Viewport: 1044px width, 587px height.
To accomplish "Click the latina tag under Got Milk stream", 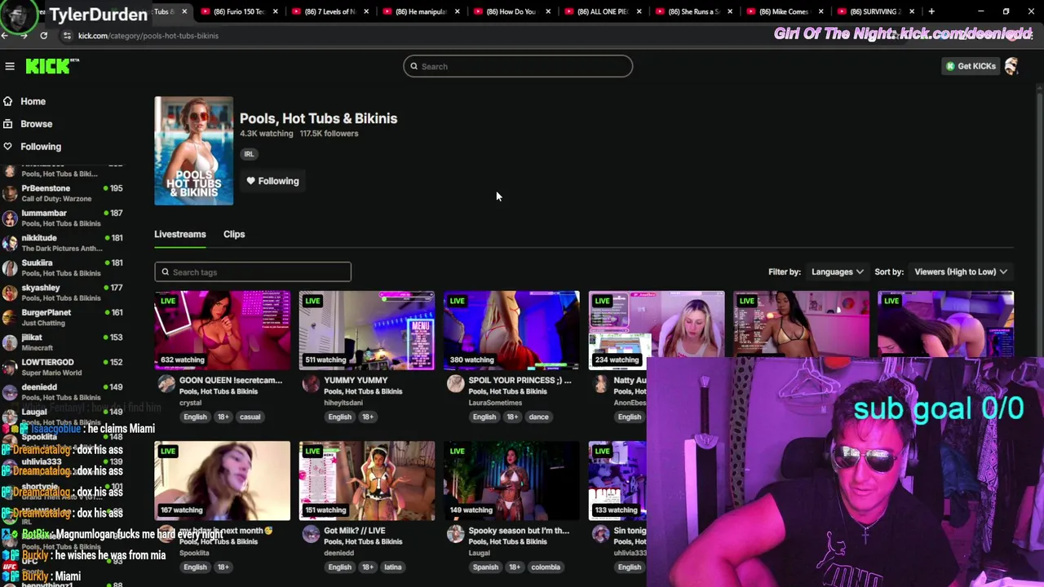I will 392,567.
